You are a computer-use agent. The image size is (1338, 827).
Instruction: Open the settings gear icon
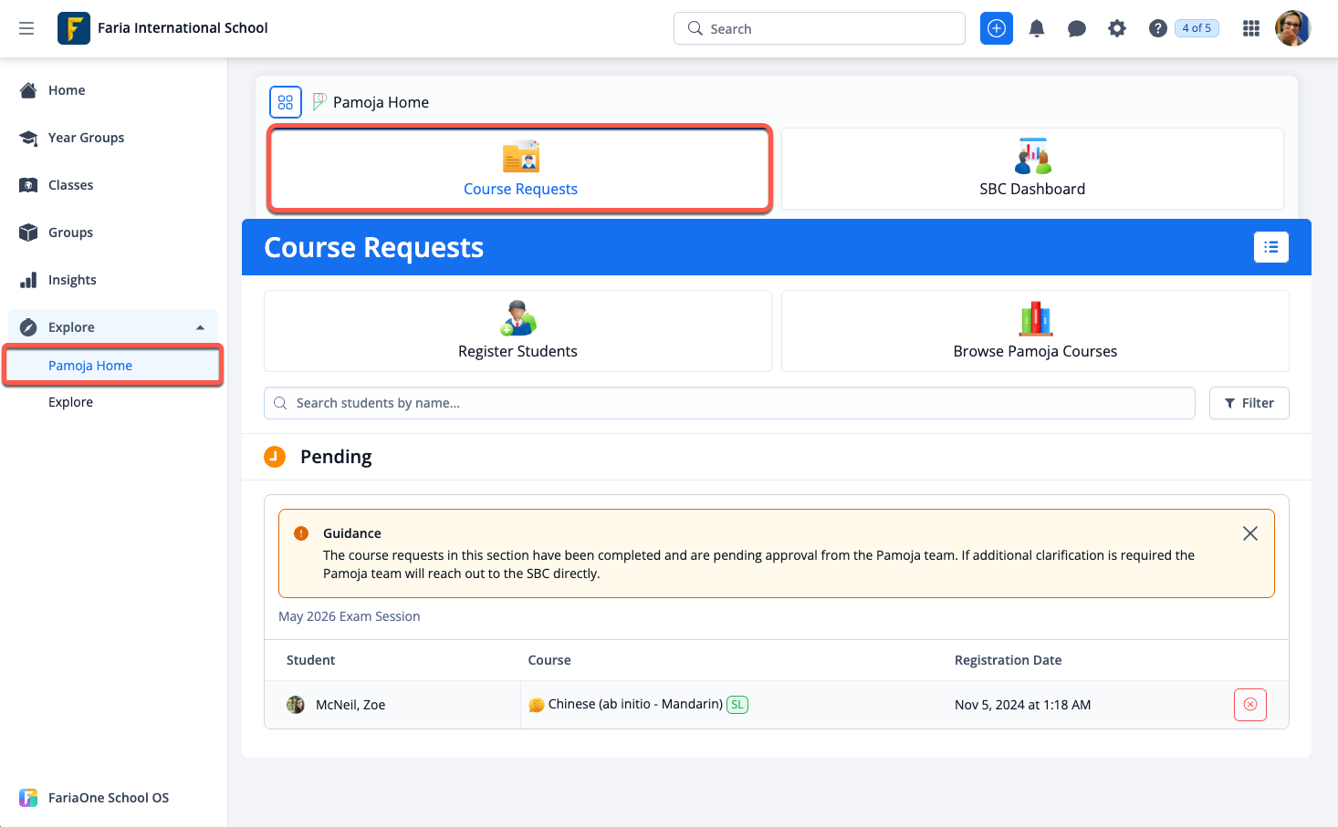coord(1116,28)
